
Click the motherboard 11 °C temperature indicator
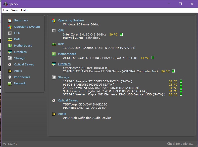(153, 58)
